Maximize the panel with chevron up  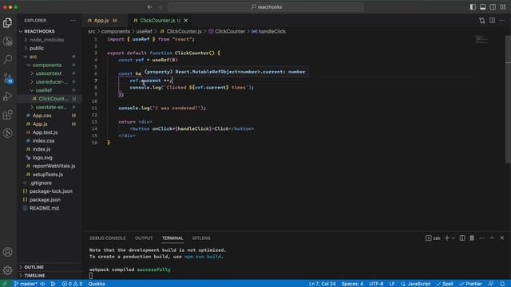[x=492, y=238]
